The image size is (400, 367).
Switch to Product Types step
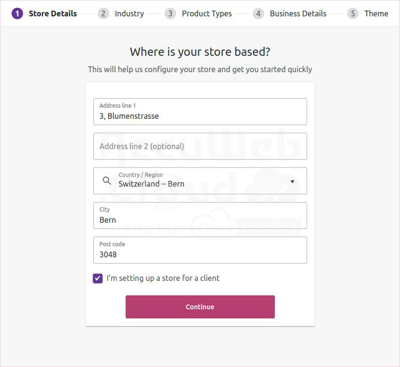coord(206,13)
